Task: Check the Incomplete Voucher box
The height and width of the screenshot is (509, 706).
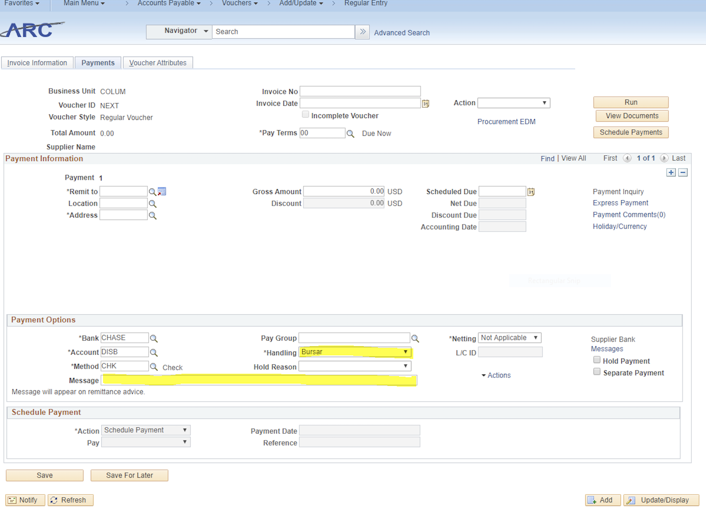Action: [x=305, y=115]
